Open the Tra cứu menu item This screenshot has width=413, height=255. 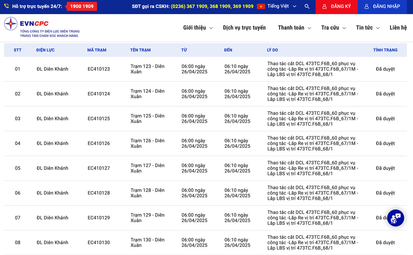pyautogui.click(x=330, y=28)
